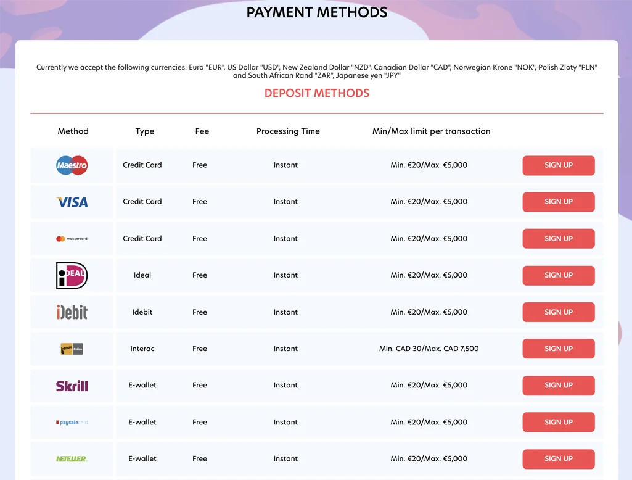Sign up using Skrill e-wallet
This screenshot has height=480, width=632.
point(558,386)
